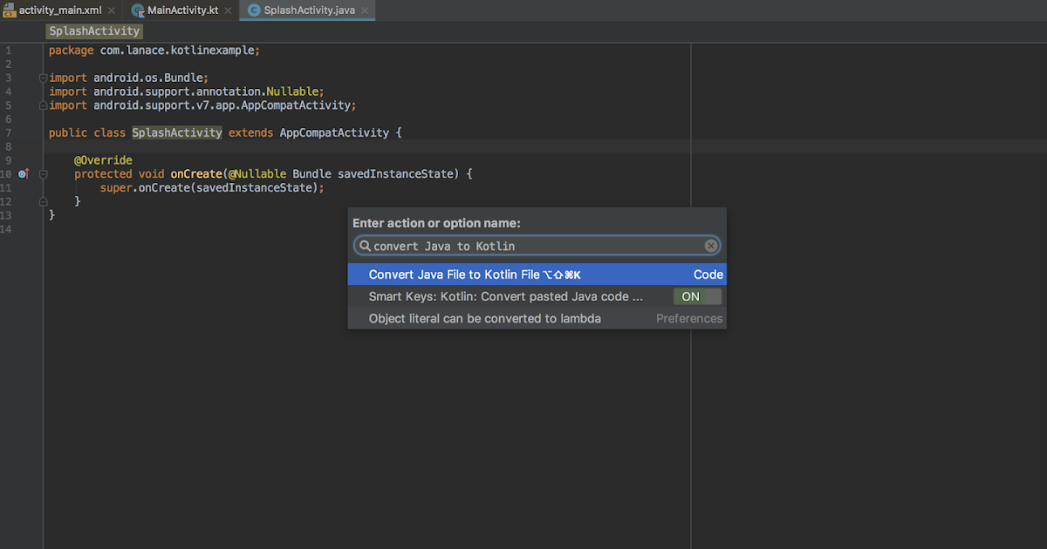The height and width of the screenshot is (549, 1047).
Task: Collapse the imports fold marker at line 3
Action: coord(43,78)
